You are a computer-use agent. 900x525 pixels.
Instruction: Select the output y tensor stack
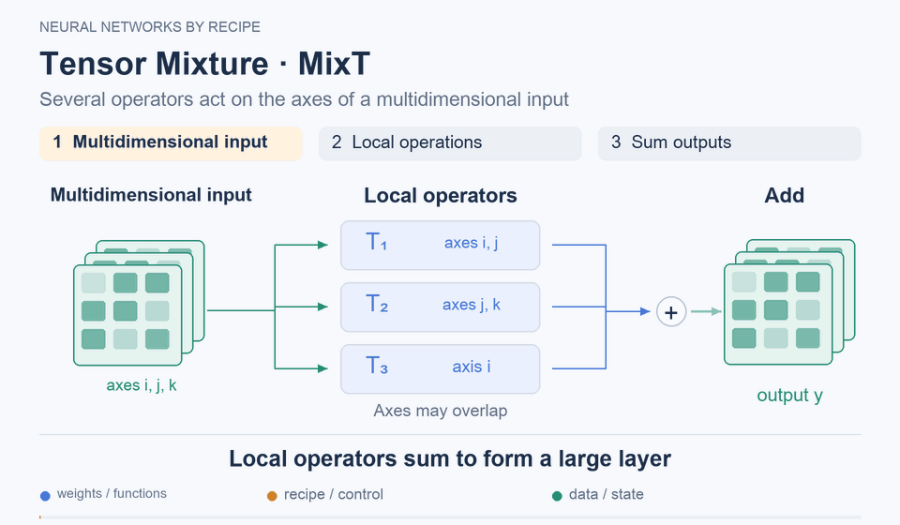[x=789, y=303]
